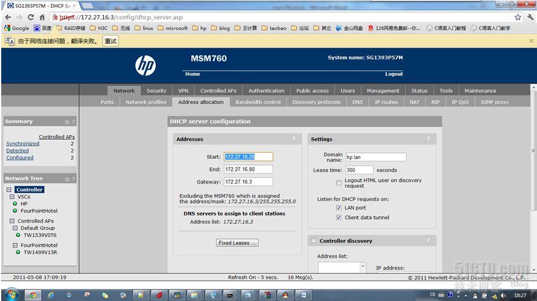This screenshot has width=537, height=301.
Task: Open the QQ penguin icon on the taskbar
Action: click(285, 295)
